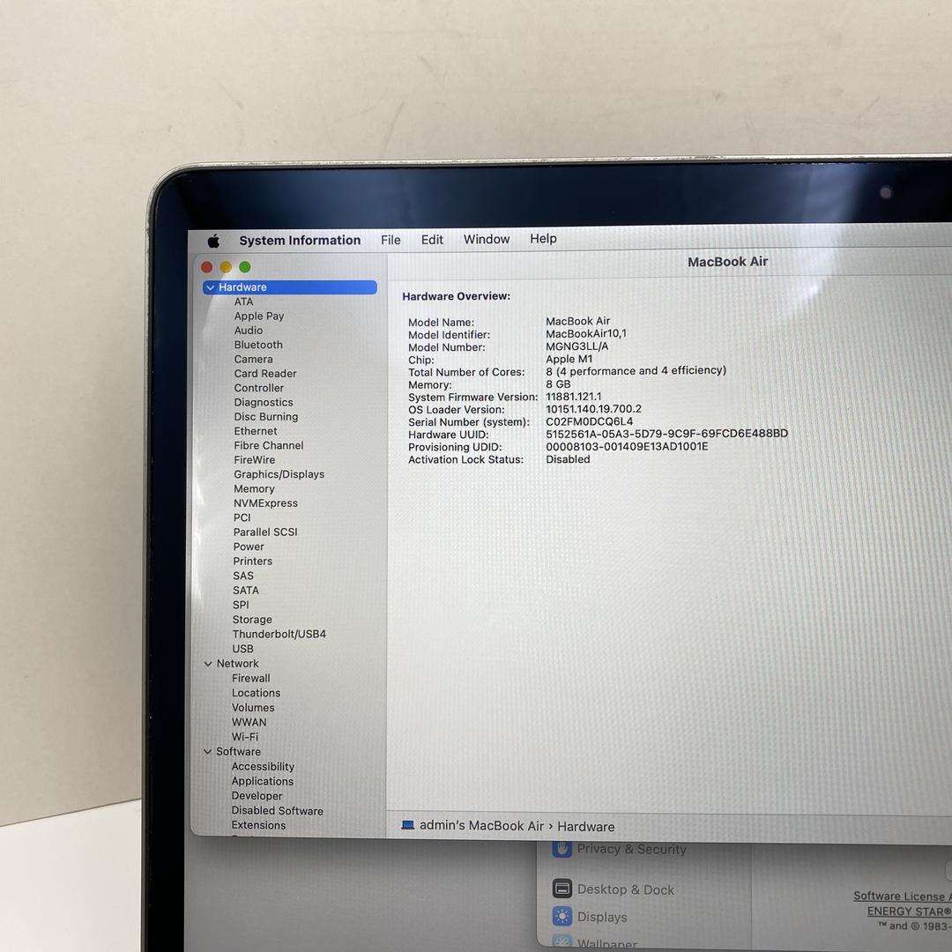Click the Privacy & Security hand icon
Image resolution: width=952 pixels, height=952 pixels.
(562, 849)
